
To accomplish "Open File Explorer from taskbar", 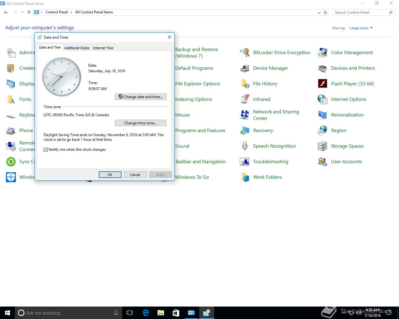I will coord(161,313).
